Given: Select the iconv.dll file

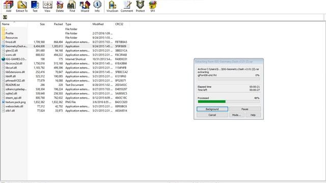Looking at the screenshot, I should [66, 55].
